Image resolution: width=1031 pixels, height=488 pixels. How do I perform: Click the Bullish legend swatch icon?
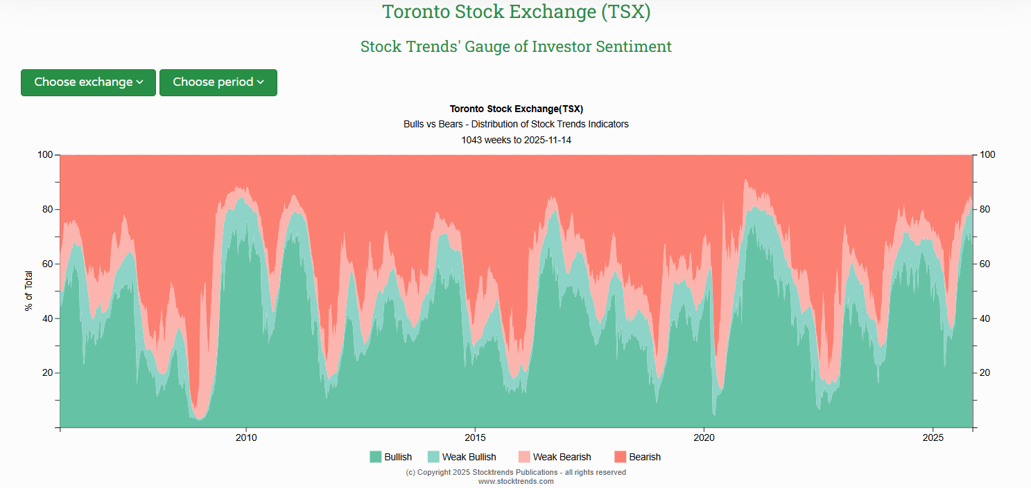coord(374,457)
